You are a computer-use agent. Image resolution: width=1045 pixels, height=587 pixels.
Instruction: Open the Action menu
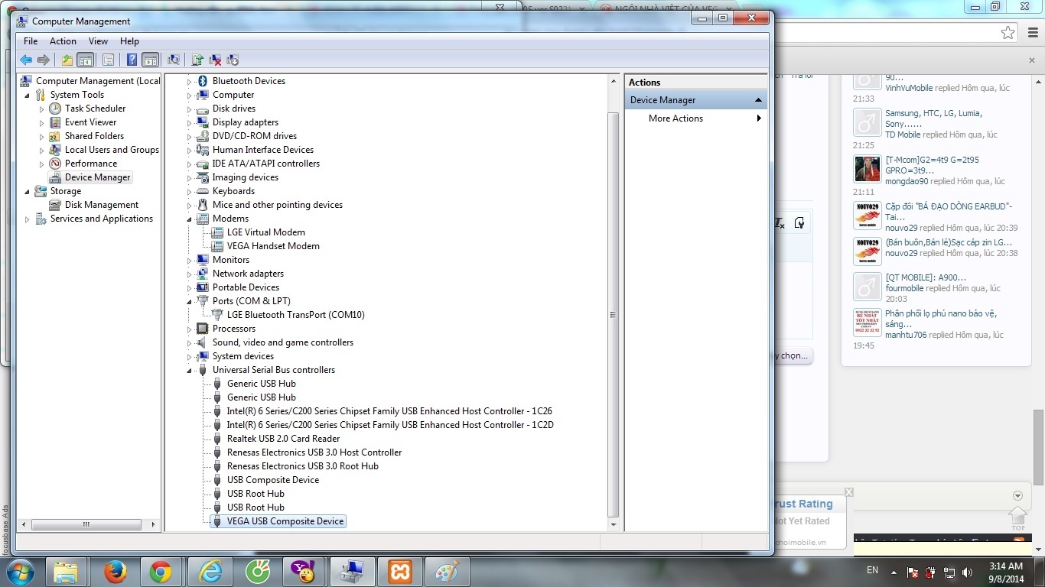[x=63, y=41]
